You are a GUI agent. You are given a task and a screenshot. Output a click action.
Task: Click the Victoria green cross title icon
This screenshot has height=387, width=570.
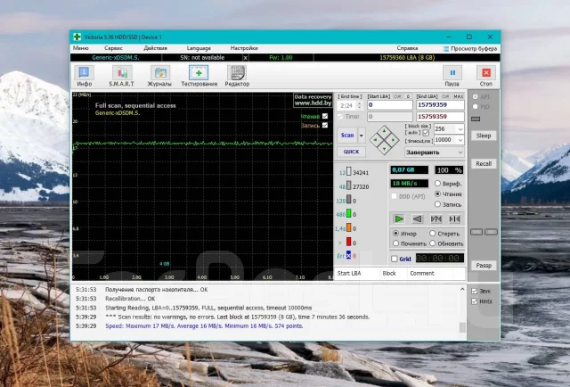77,37
